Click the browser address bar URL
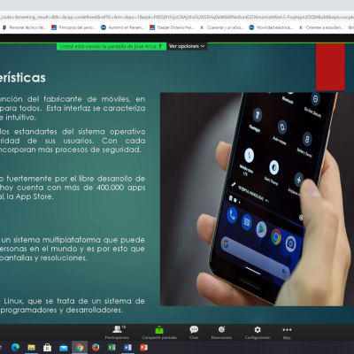 177,17
